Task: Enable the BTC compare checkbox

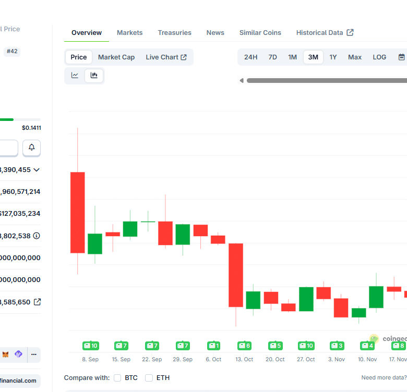Action: click(x=117, y=378)
